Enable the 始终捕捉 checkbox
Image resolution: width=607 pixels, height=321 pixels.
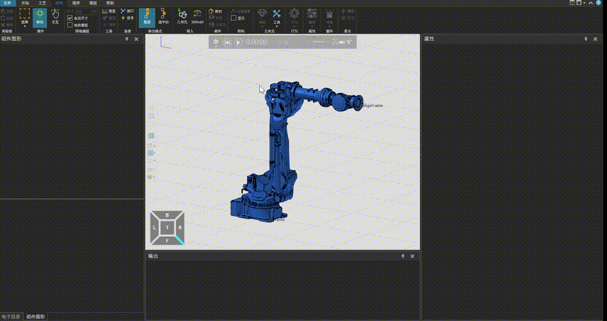pos(70,25)
